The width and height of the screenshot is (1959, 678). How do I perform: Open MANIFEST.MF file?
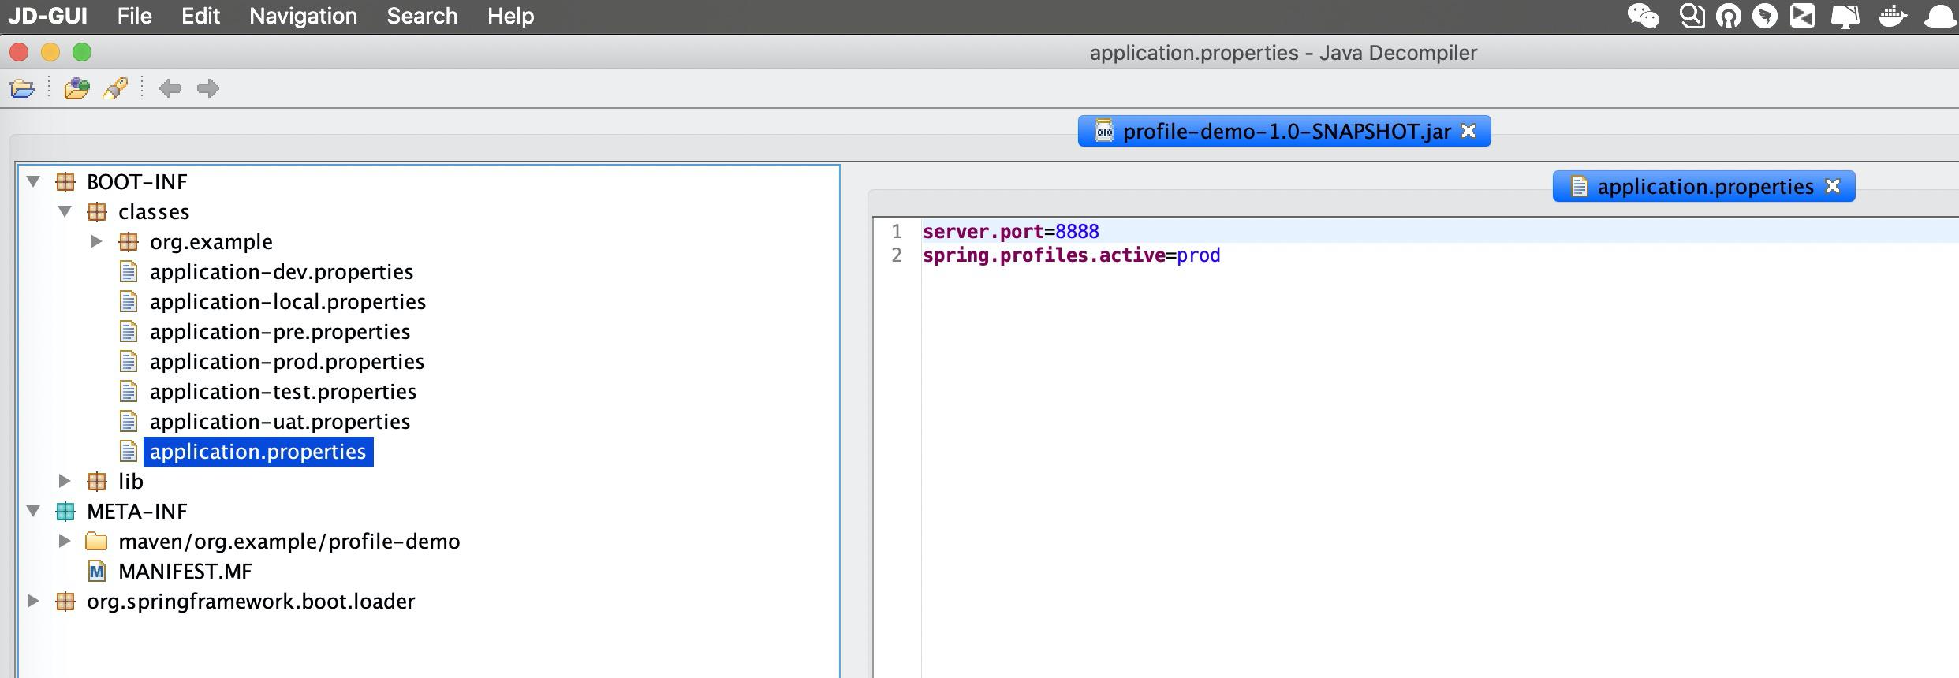(185, 572)
